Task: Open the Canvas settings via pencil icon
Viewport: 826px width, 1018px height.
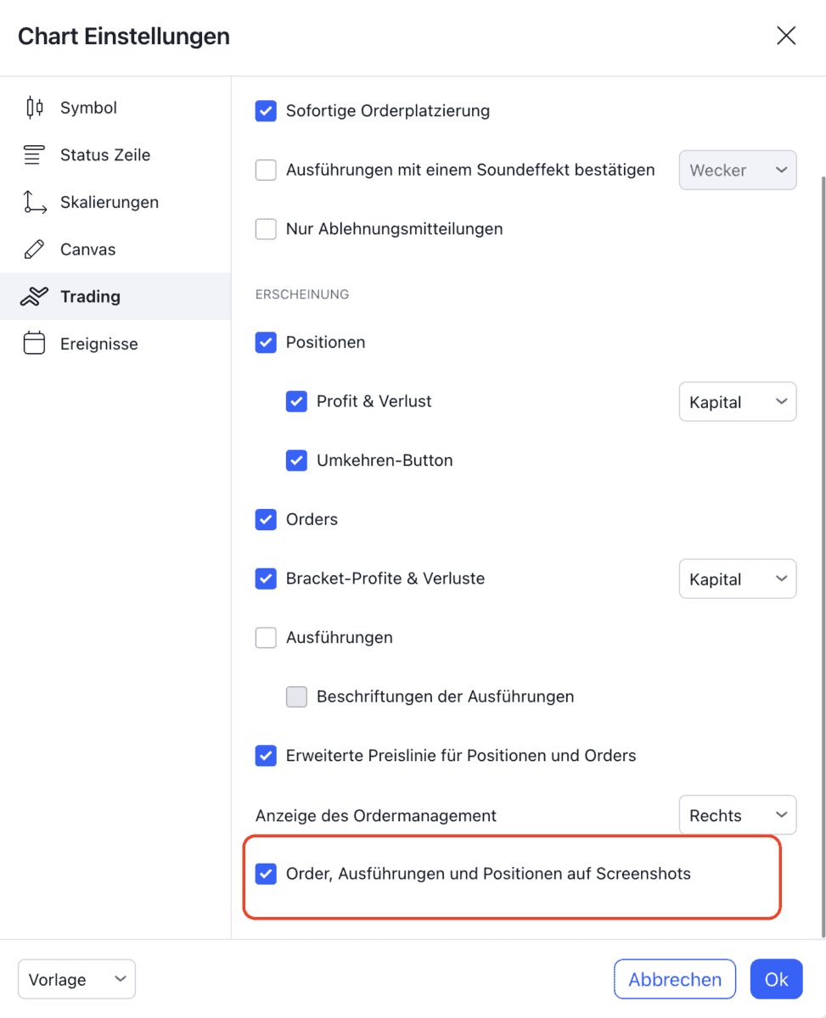Action: [x=33, y=249]
